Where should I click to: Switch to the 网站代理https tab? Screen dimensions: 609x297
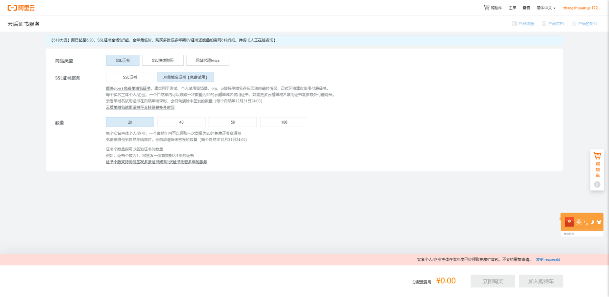pos(207,60)
